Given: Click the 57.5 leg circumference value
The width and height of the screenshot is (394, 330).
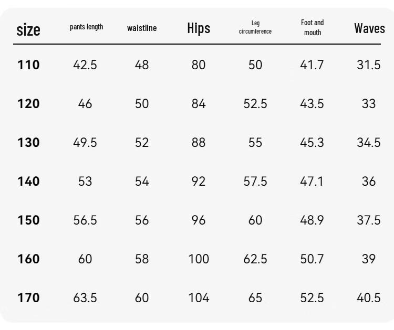Looking at the screenshot, I should (x=255, y=181).
